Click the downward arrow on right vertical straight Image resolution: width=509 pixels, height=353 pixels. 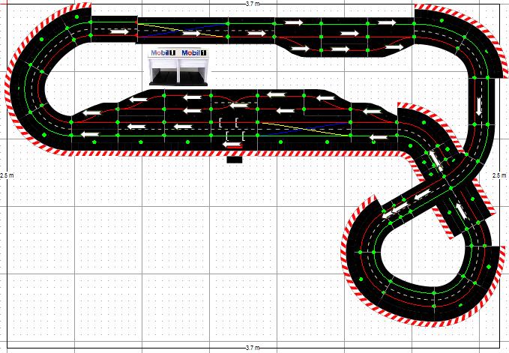(478, 107)
